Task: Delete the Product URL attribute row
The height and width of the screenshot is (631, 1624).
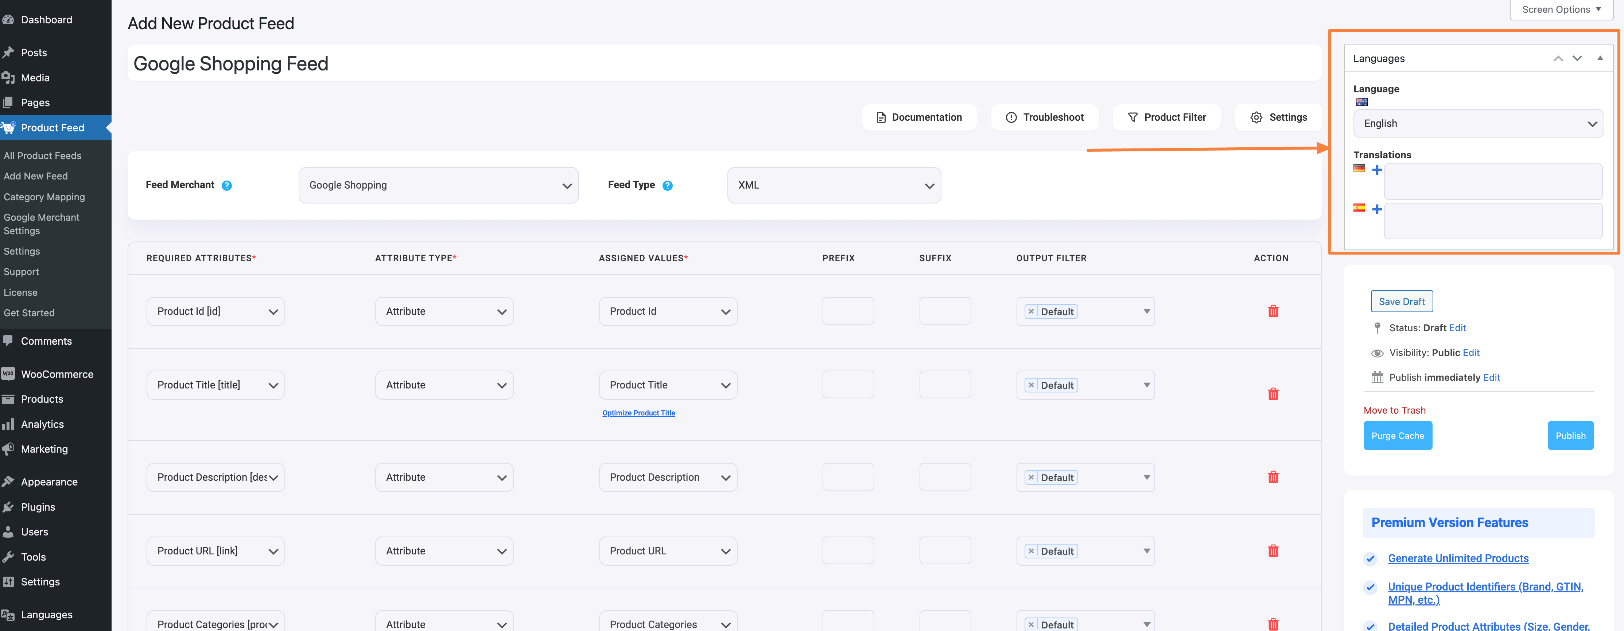Action: (x=1273, y=551)
